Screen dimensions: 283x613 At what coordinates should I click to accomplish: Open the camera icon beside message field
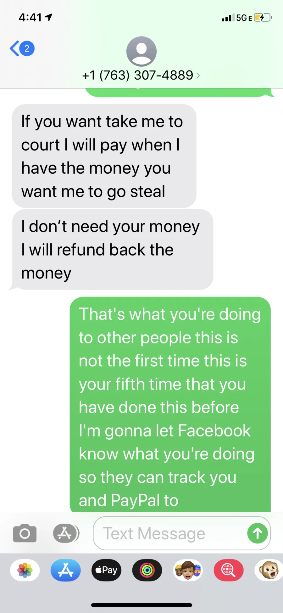[25, 533]
